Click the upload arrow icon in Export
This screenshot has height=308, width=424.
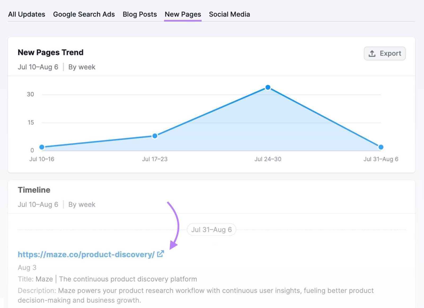pos(372,54)
